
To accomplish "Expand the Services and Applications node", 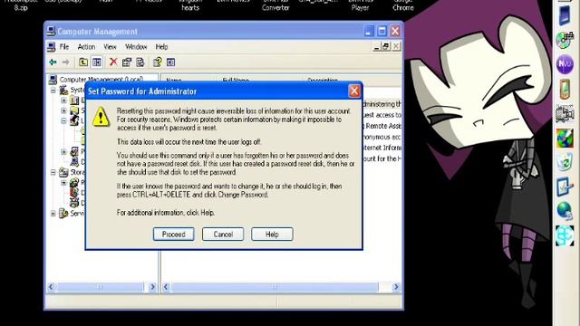I will click(53, 214).
